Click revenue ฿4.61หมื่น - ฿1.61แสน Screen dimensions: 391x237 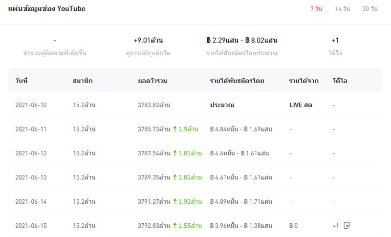click(241, 177)
